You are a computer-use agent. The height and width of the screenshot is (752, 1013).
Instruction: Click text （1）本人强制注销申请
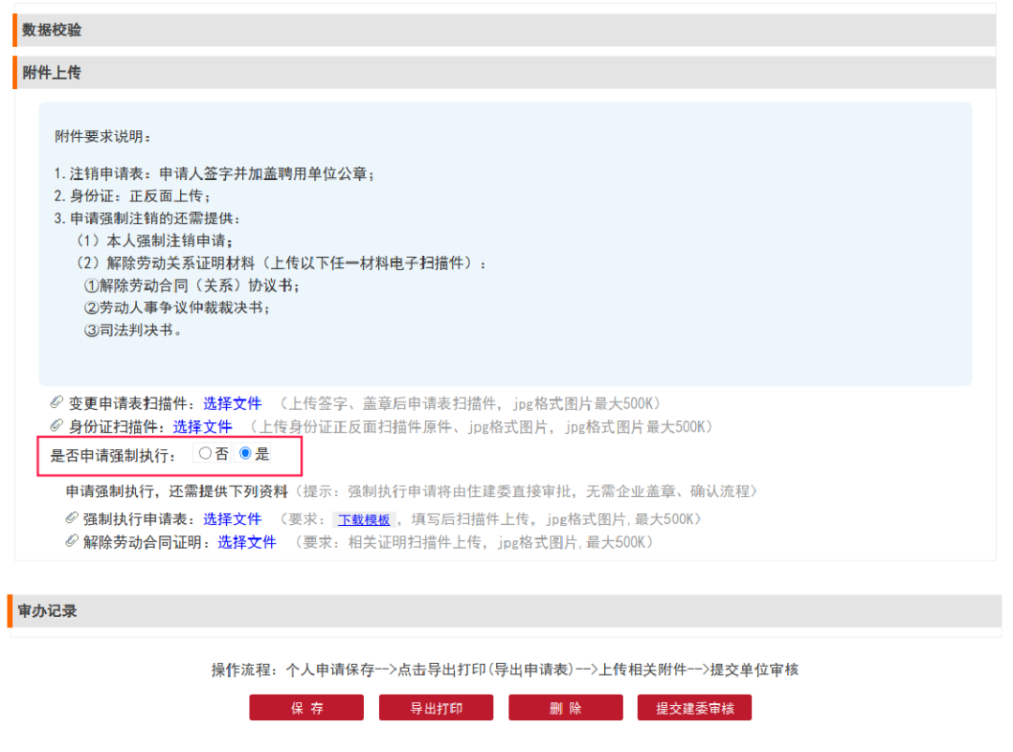(x=156, y=241)
